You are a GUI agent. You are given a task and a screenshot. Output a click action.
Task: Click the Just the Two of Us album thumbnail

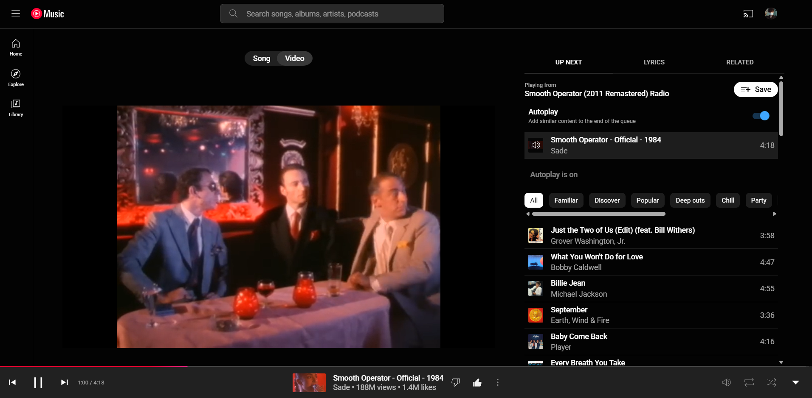[x=536, y=235]
